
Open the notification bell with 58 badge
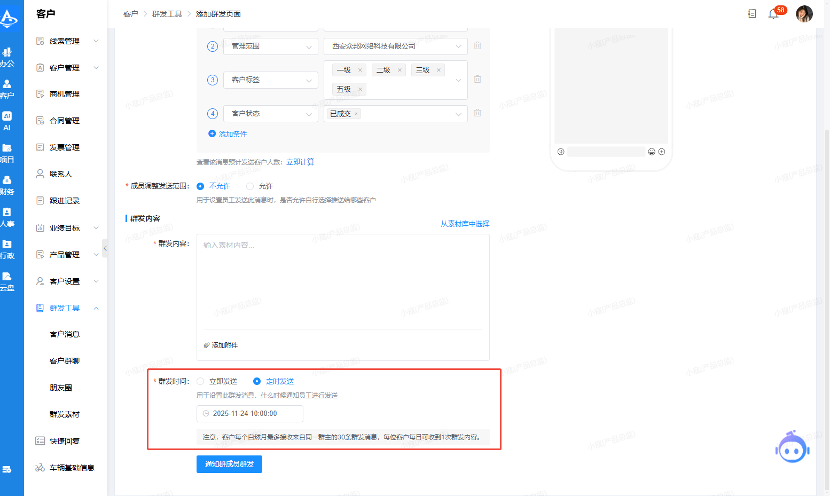(x=773, y=14)
